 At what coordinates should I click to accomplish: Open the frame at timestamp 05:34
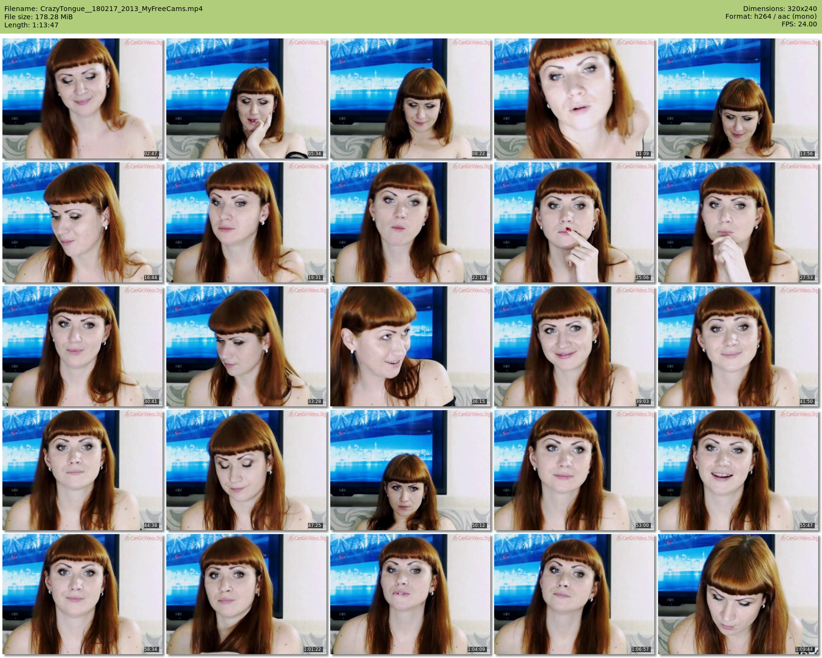247,98
